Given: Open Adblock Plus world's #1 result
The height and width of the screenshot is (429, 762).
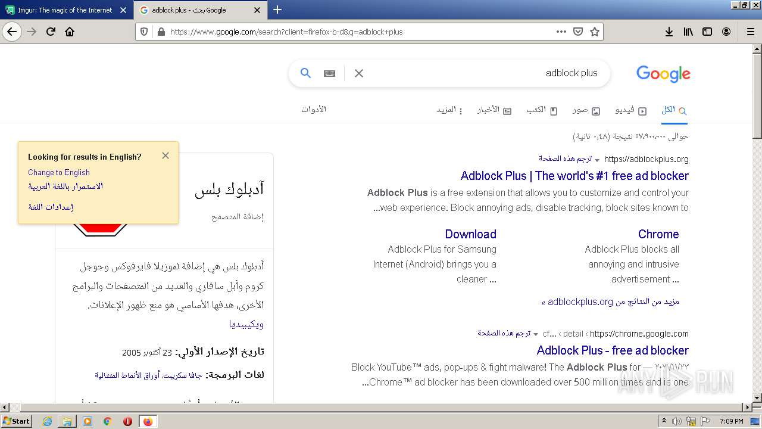Looking at the screenshot, I should click(x=574, y=176).
